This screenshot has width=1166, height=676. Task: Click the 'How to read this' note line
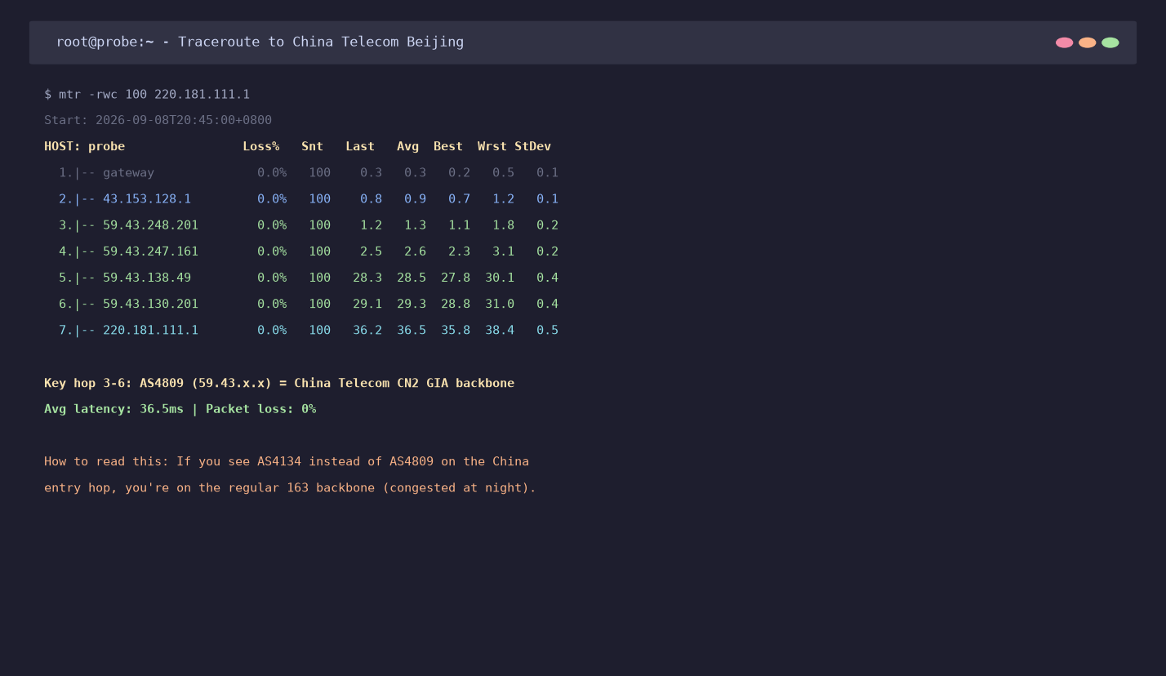pos(287,461)
